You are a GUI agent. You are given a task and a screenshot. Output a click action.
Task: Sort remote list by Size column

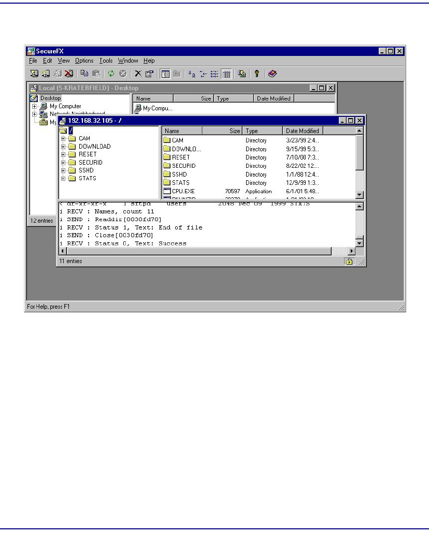click(222, 131)
